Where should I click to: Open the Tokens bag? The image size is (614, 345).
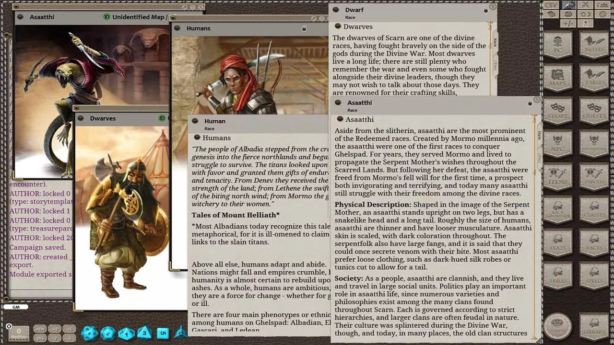pyautogui.click(x=558, y=327)
